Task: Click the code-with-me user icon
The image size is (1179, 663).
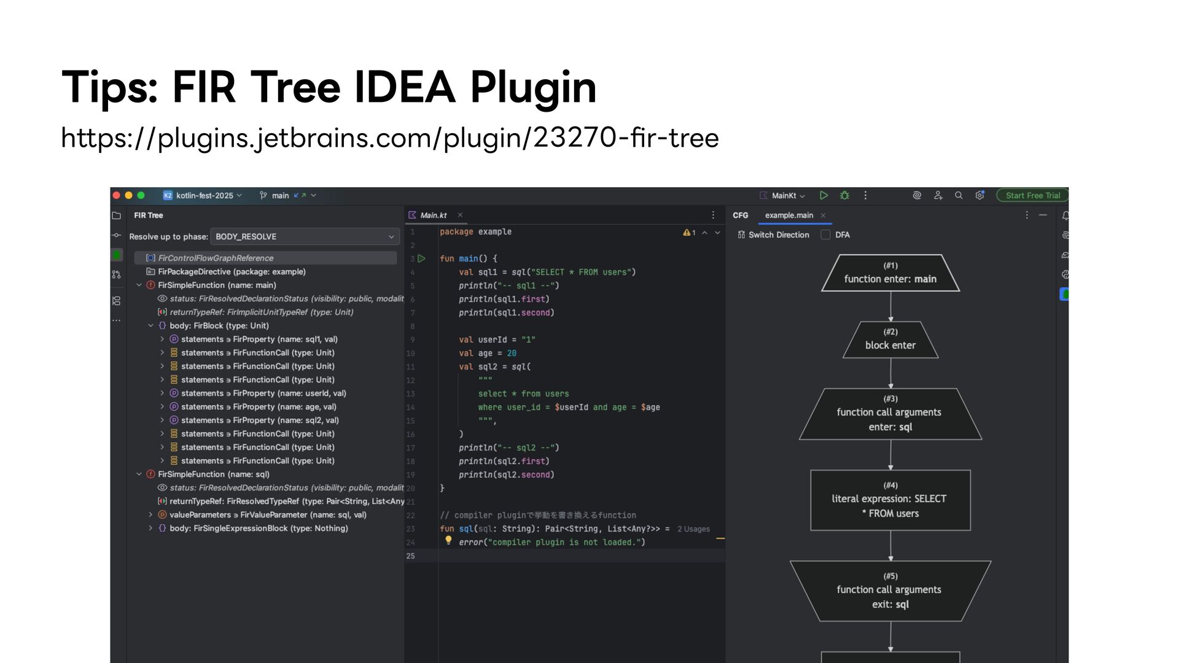Action: point(938,195)
